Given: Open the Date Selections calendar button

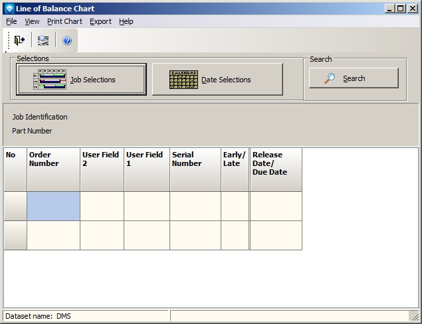Looking at the screenshot, I should coord(217,80).
